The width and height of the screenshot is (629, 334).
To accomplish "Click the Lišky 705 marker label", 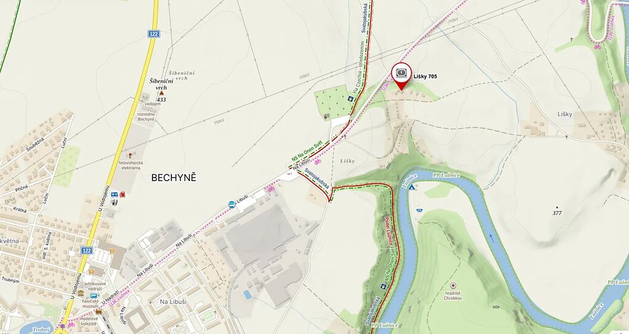I will pos(425,76).
